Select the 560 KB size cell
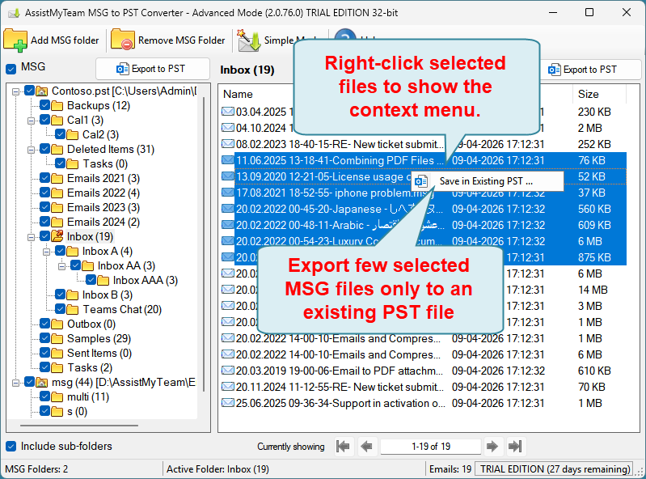 [x=594, y=209]
